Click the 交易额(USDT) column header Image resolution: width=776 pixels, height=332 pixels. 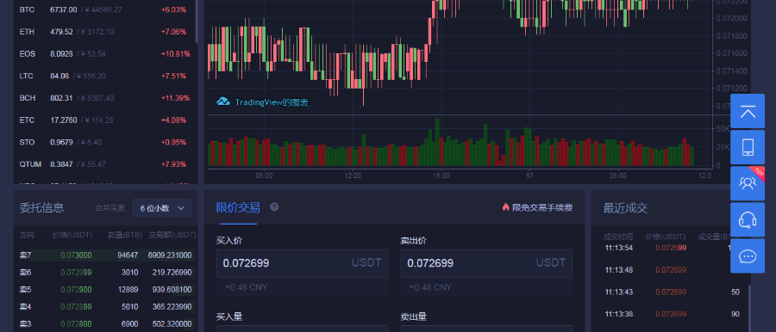pyautogui.click(x=172, y=235)
